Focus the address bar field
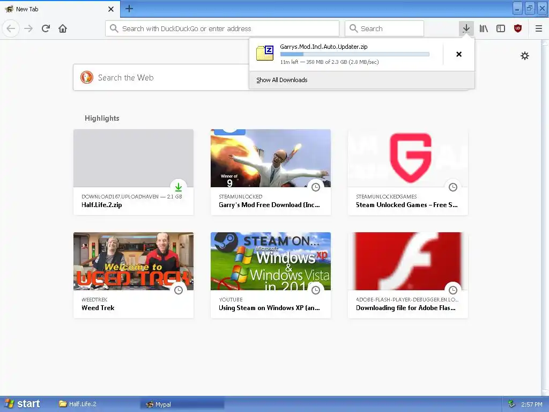This screenshot has height=412, width=549. pos(222,28)
